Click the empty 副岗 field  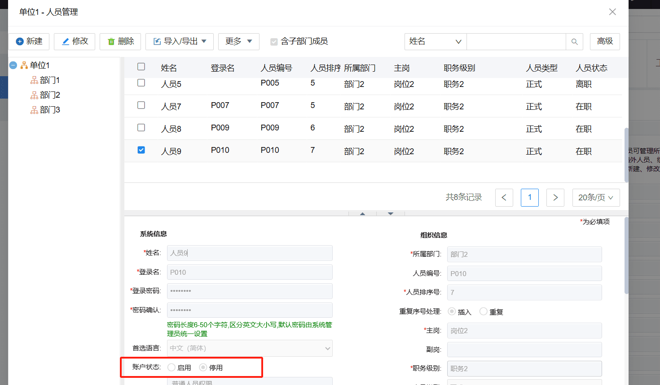(524, 350)
